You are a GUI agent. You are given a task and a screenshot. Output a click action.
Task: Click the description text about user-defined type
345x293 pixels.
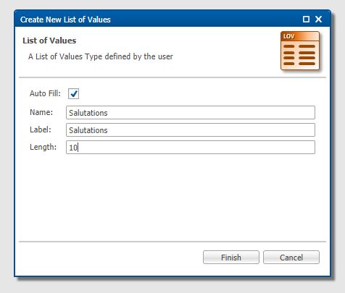click(101, 56)
